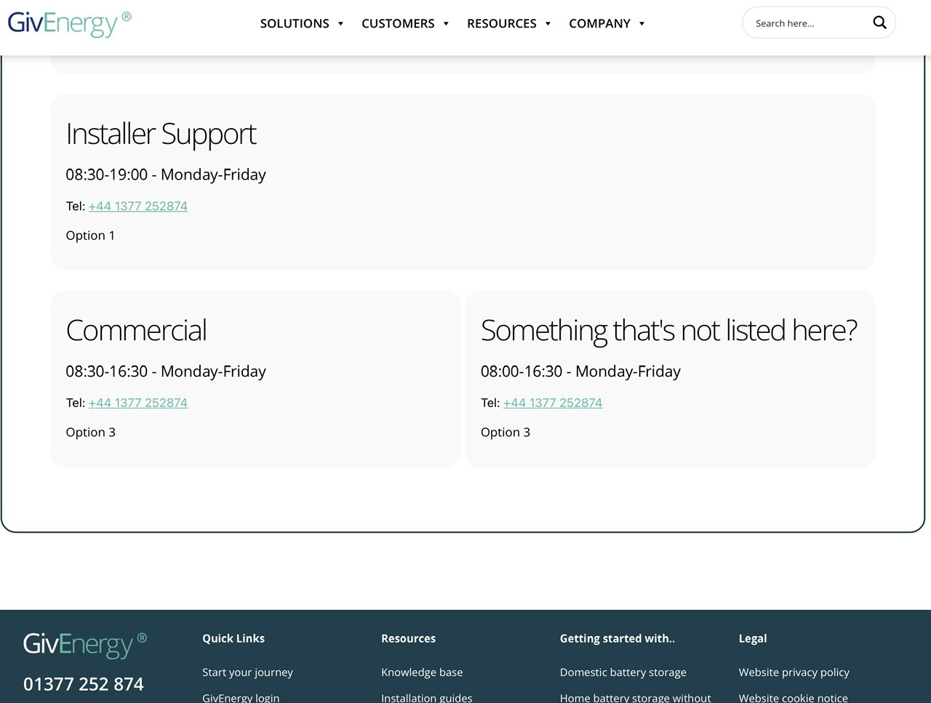
Task: Open the COMPANY menu item
Action: pyautogui.click(x=599, y=23)
